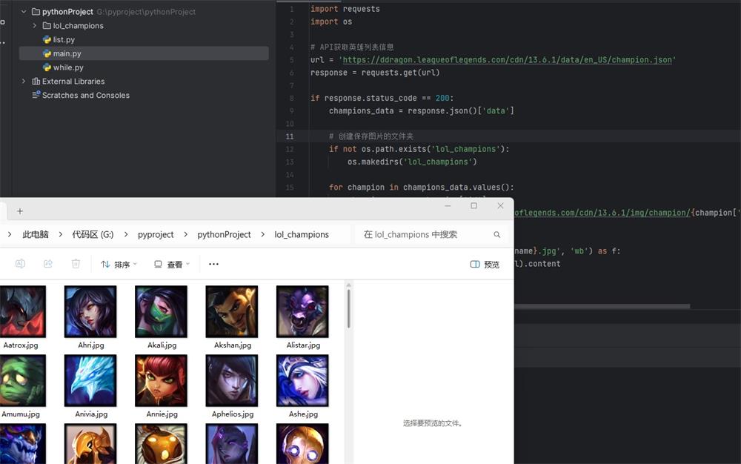This screenshot has height=464, width=741.
Task: Open chevron dropdown after 此电脑 breadcrumb
Action: (x=61, y=234)
